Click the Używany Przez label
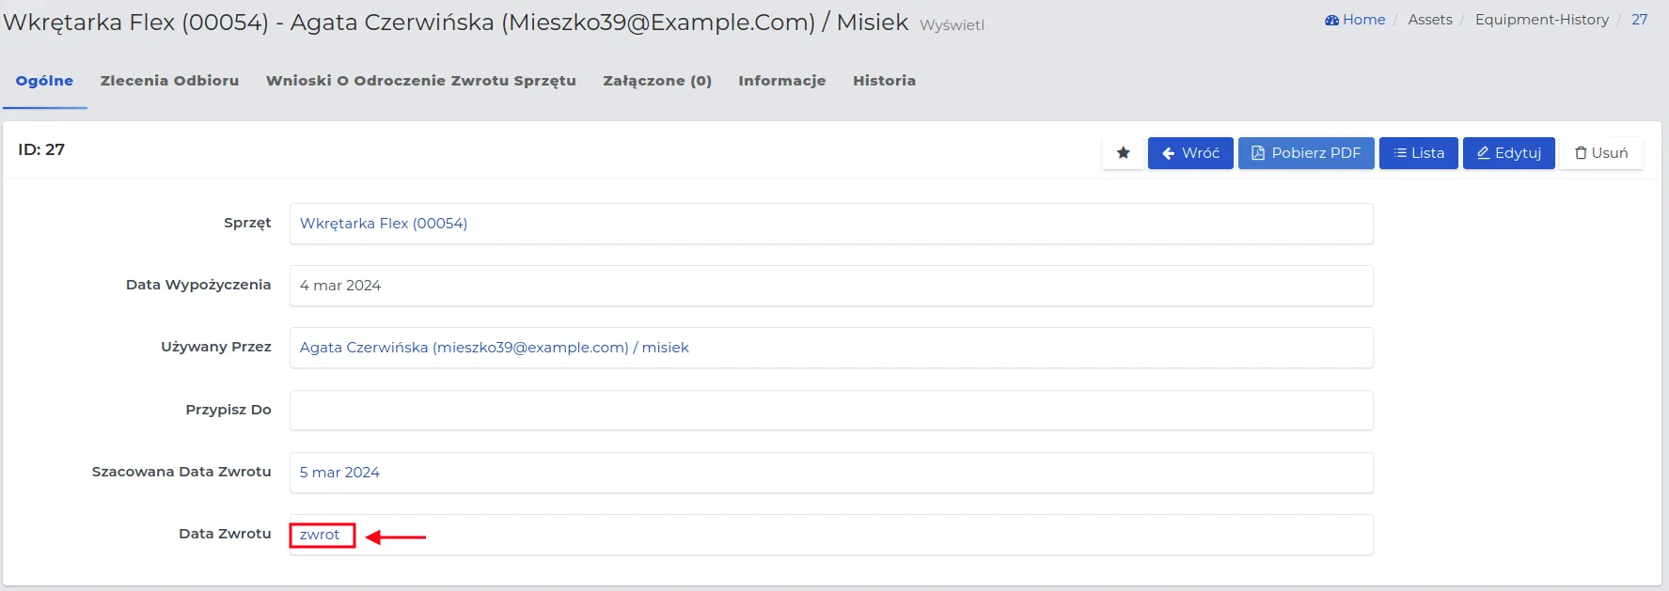The height and width of the screenshot is (591, 1669). tap(216, 347)
